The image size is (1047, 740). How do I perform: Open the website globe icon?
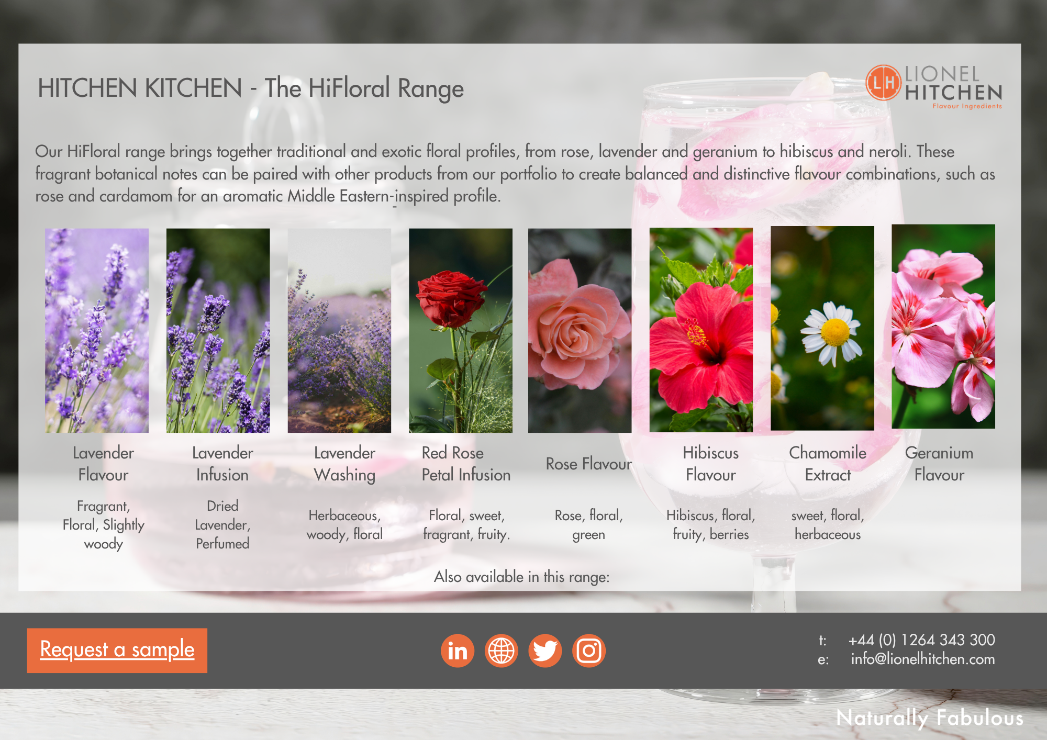[x=502, y=651]
